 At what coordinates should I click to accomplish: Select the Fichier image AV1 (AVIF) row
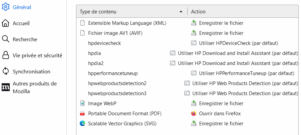coord(187,33)
